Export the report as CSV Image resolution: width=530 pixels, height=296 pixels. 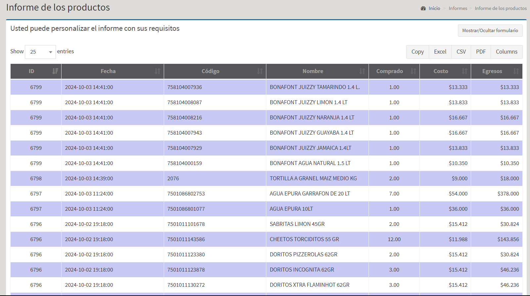[461, 52]
